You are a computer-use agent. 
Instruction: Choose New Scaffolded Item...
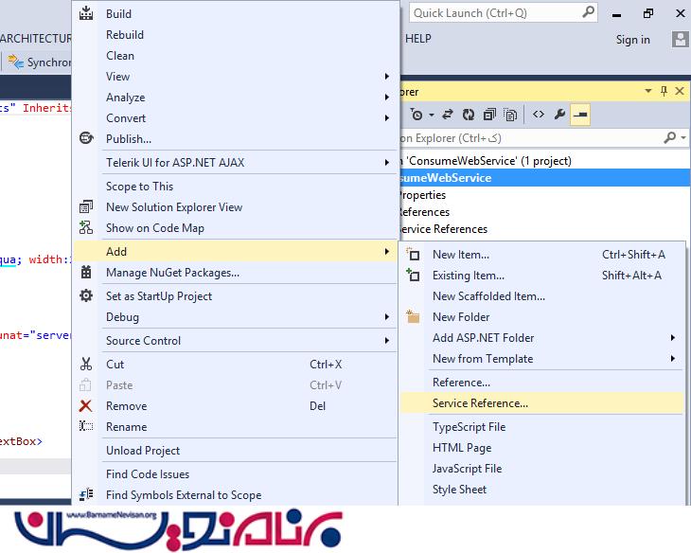coord(542,295)
